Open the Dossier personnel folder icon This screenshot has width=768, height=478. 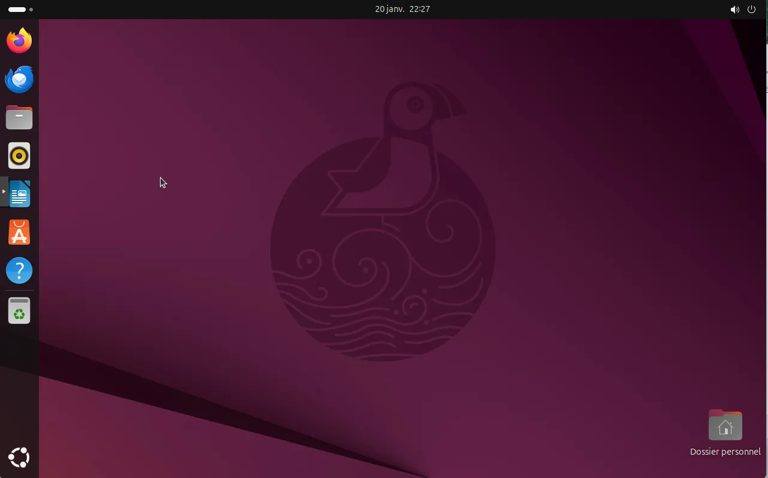[x=725, y=425]
